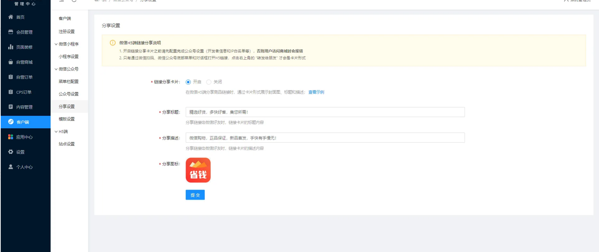Open 菜单栏配置 in the submenu
This screenshot has height=252, width=599.
coord(69,81)
